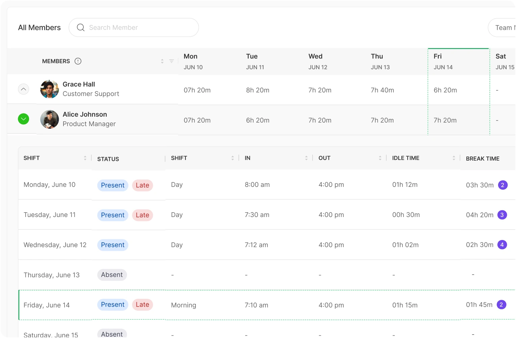The width and height of the screenshot is (516, 338).
Task: Click Late tag for Monday, June 10
Action: (143, 185)
